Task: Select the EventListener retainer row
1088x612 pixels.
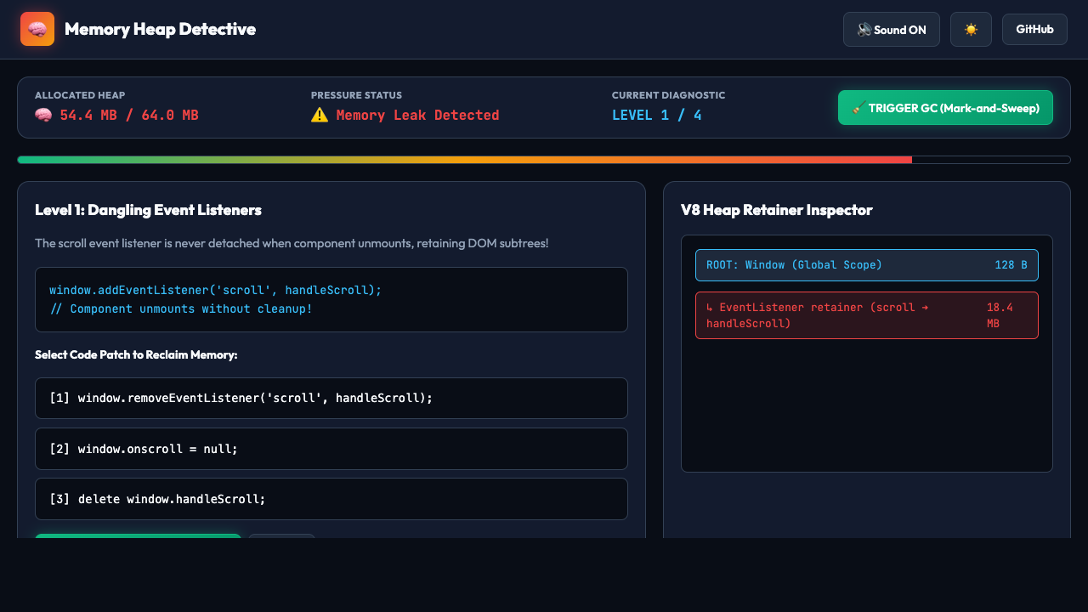Action: pos(867,315)
